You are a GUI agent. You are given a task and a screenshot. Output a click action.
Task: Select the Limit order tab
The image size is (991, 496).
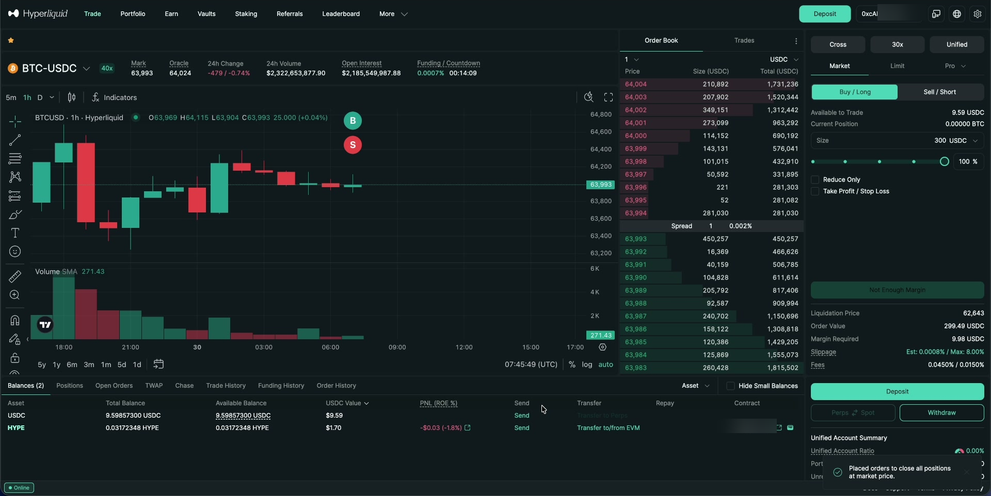[897, 66]
